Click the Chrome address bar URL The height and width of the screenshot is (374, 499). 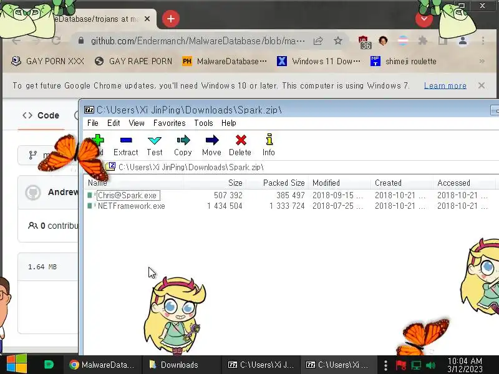point(198,41)
